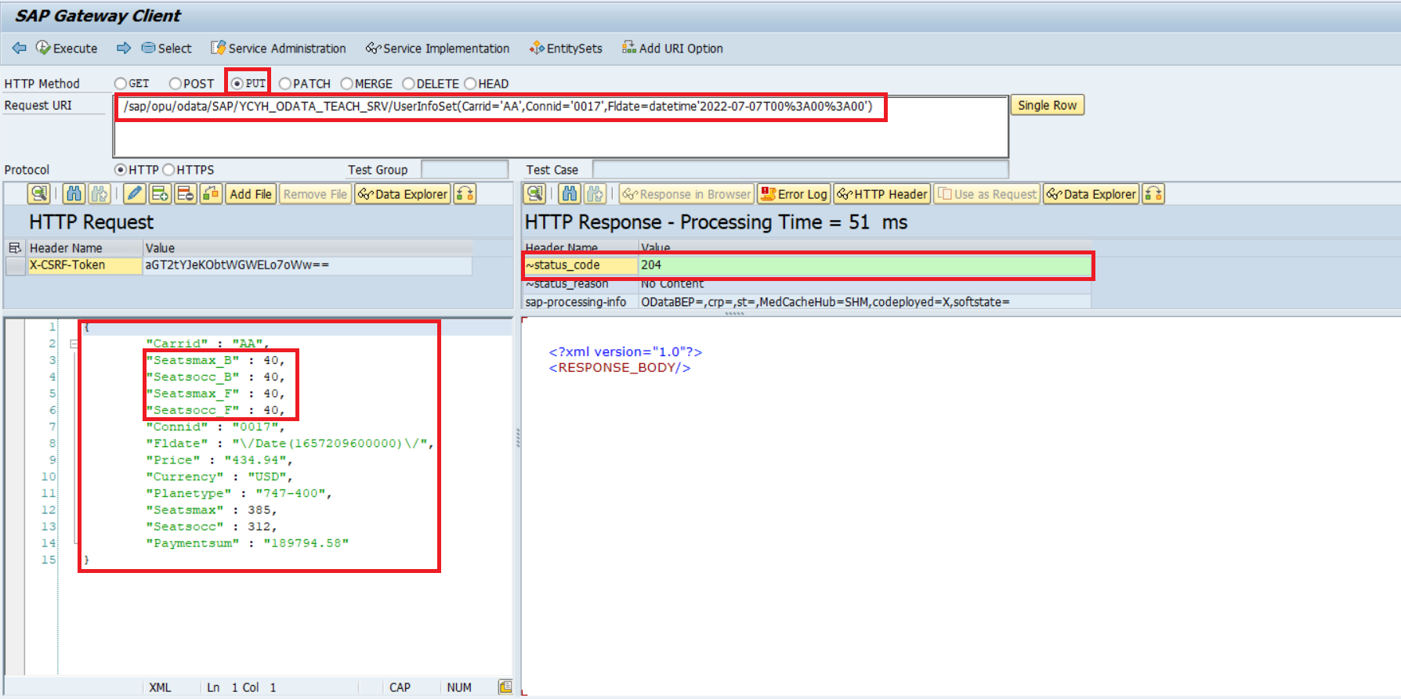The image size is (1401, 699).
Task: Click the HTTP Header button
Action: (x=882, y=194)
